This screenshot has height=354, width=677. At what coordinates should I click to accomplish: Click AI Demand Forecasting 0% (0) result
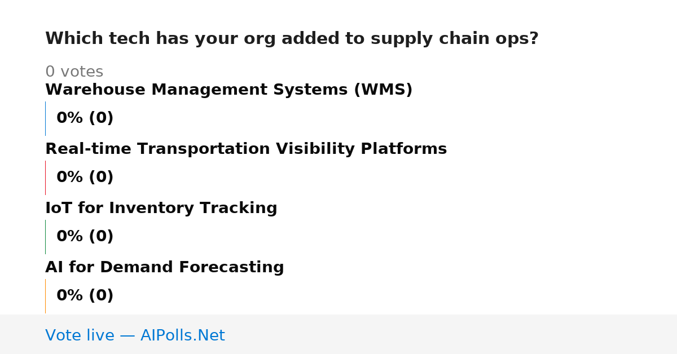(x=85, y=296)
